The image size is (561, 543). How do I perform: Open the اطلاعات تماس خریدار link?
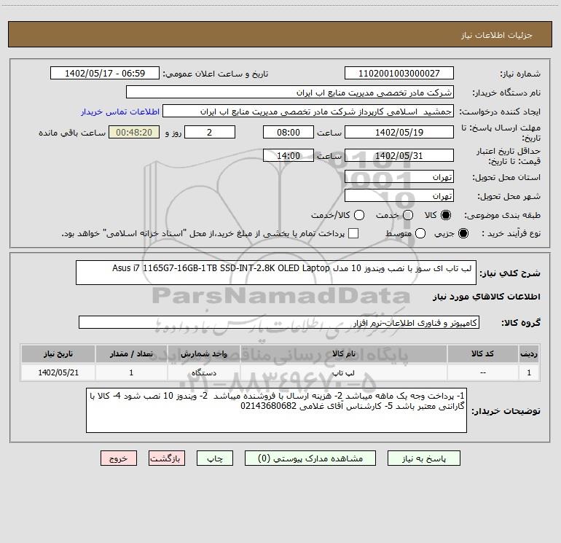click(120, 112)
